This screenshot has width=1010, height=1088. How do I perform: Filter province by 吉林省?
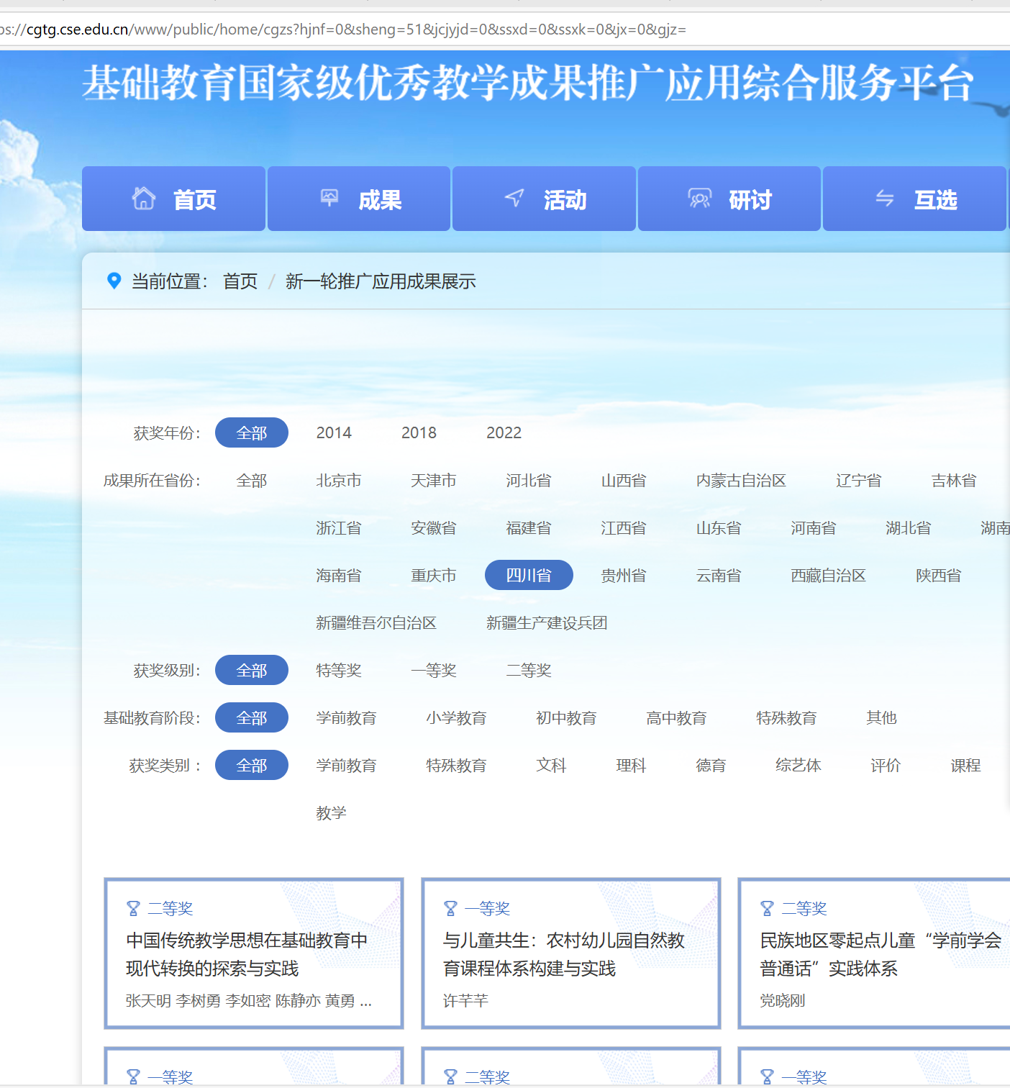[x=954, y=480]
